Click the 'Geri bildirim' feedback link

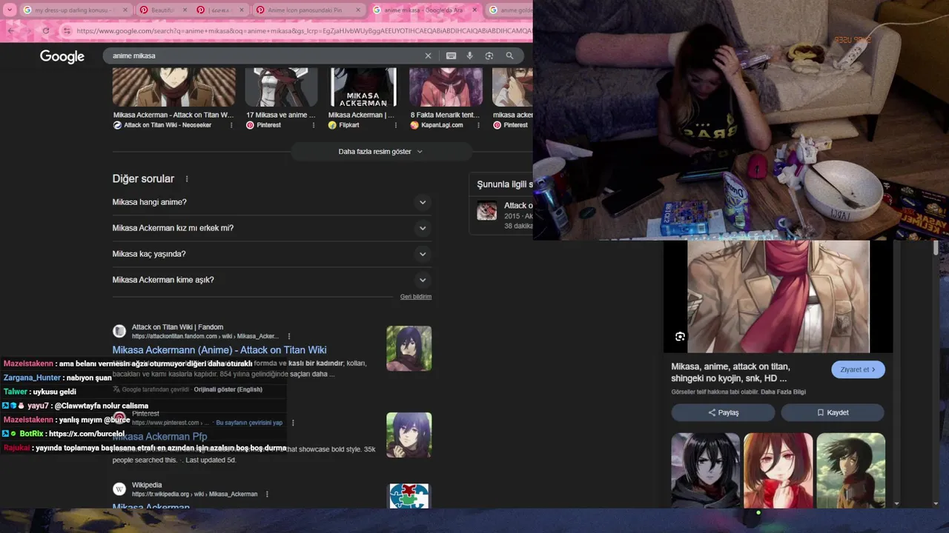pyautogui.click(x=416, y=297)
